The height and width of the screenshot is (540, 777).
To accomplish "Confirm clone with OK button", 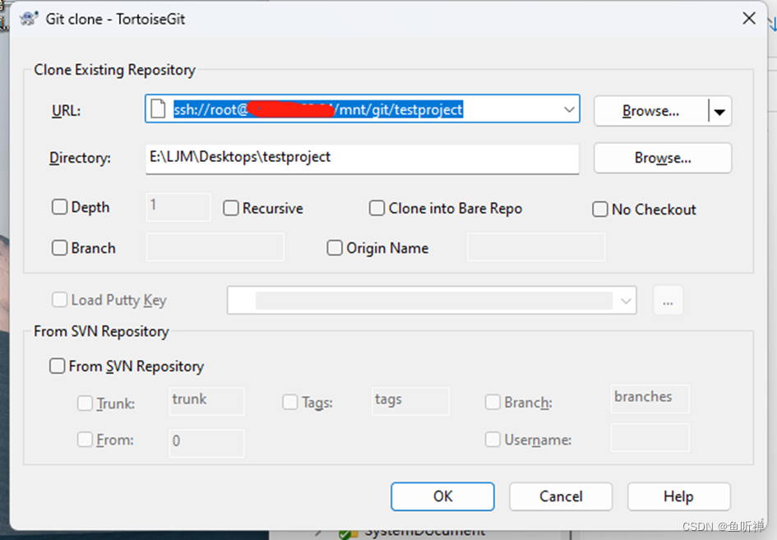I will (x=442, y=496).
